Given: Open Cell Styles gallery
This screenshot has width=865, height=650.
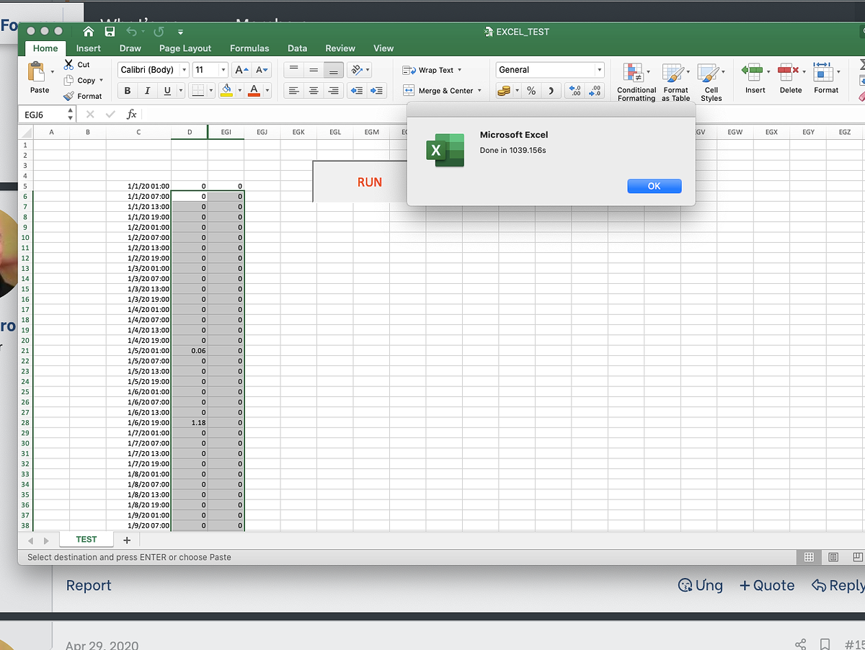Looking at the screenshot, I should (711, 81).
